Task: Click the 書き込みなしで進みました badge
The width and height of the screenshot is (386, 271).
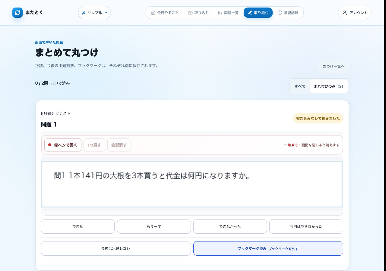Action: (x=318, y=118)
